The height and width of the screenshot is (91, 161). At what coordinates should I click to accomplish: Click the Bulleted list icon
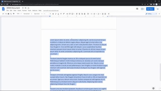coord(94,14)
